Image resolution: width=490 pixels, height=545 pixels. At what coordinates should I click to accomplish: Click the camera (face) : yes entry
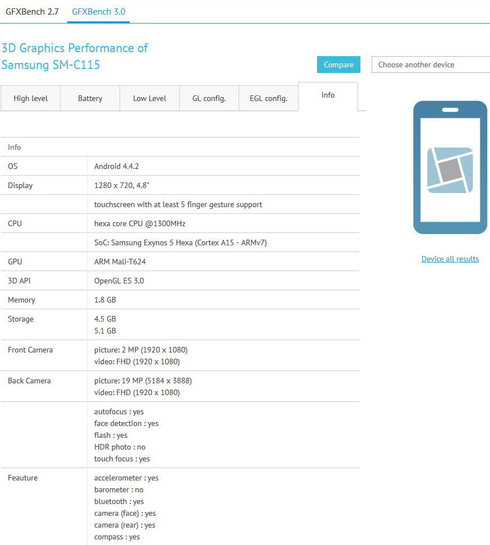125,514
